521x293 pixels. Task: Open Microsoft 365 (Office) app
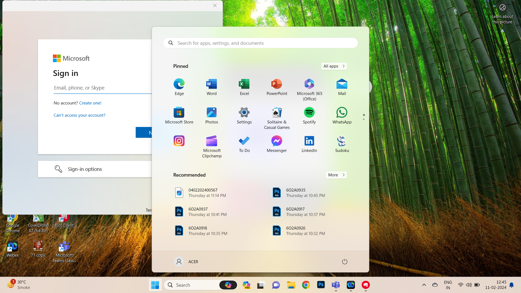(309, 90)
